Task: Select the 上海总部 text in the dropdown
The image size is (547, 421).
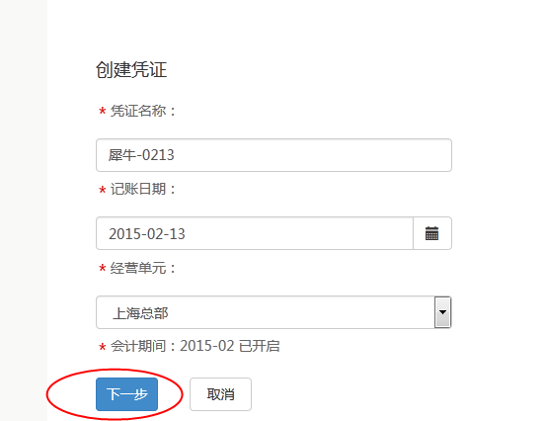Action: pos(140,313)
